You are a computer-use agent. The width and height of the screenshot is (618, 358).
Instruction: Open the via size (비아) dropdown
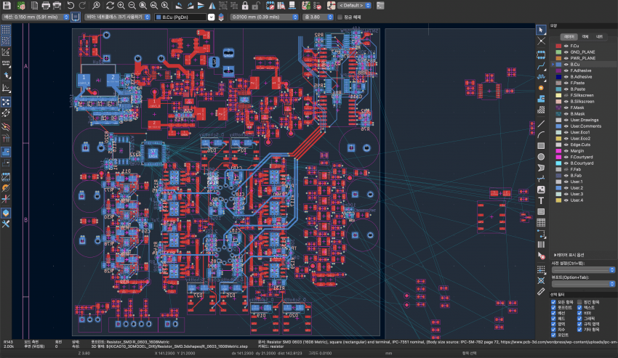[x=118, y=17]
